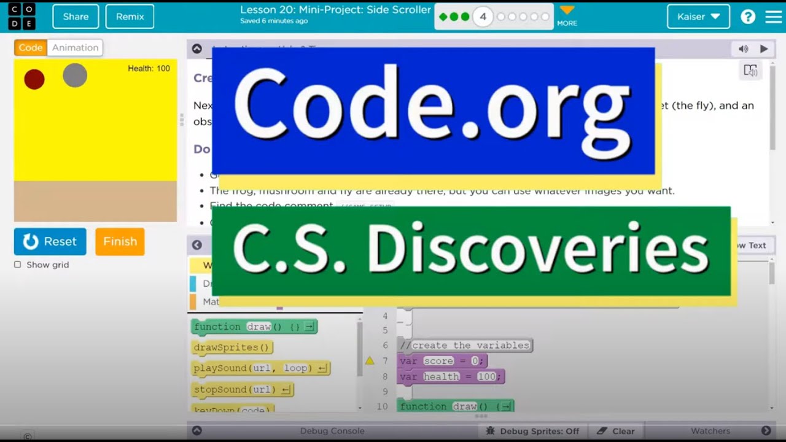Open the hamburger menu icon
786x442 pixels.
coord(774,17)
